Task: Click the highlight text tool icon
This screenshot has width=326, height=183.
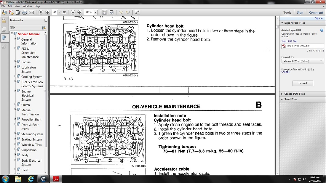Action: pyautogui.click(x=128, y=12)
